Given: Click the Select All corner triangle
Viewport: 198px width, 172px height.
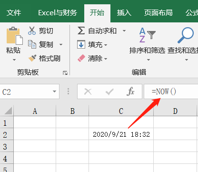Looking at the screenshot, I should click(x=8, y=111).
